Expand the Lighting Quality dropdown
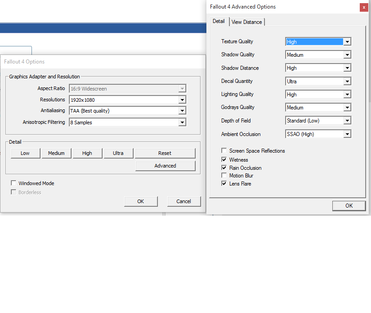This screenshot has width=371, height=313. click(318, 94)
